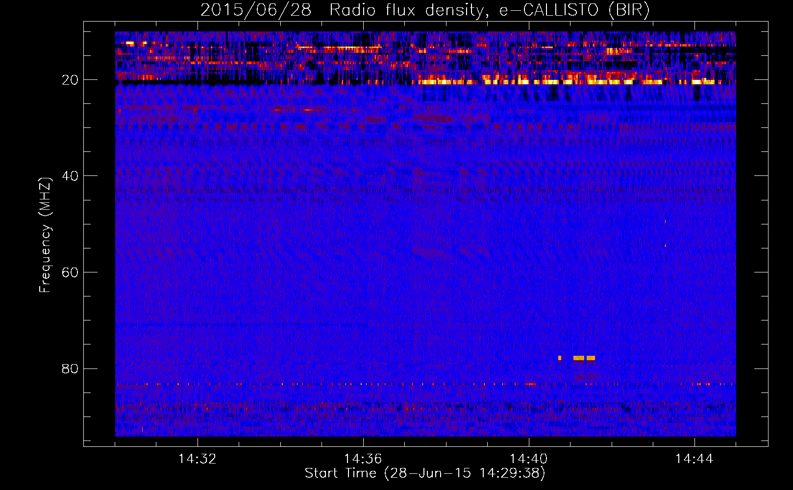The width and height of the screenshot is (793, 490).
Task: Click the bright yellow emission band at 20 MHz
Action: (569, 82)
